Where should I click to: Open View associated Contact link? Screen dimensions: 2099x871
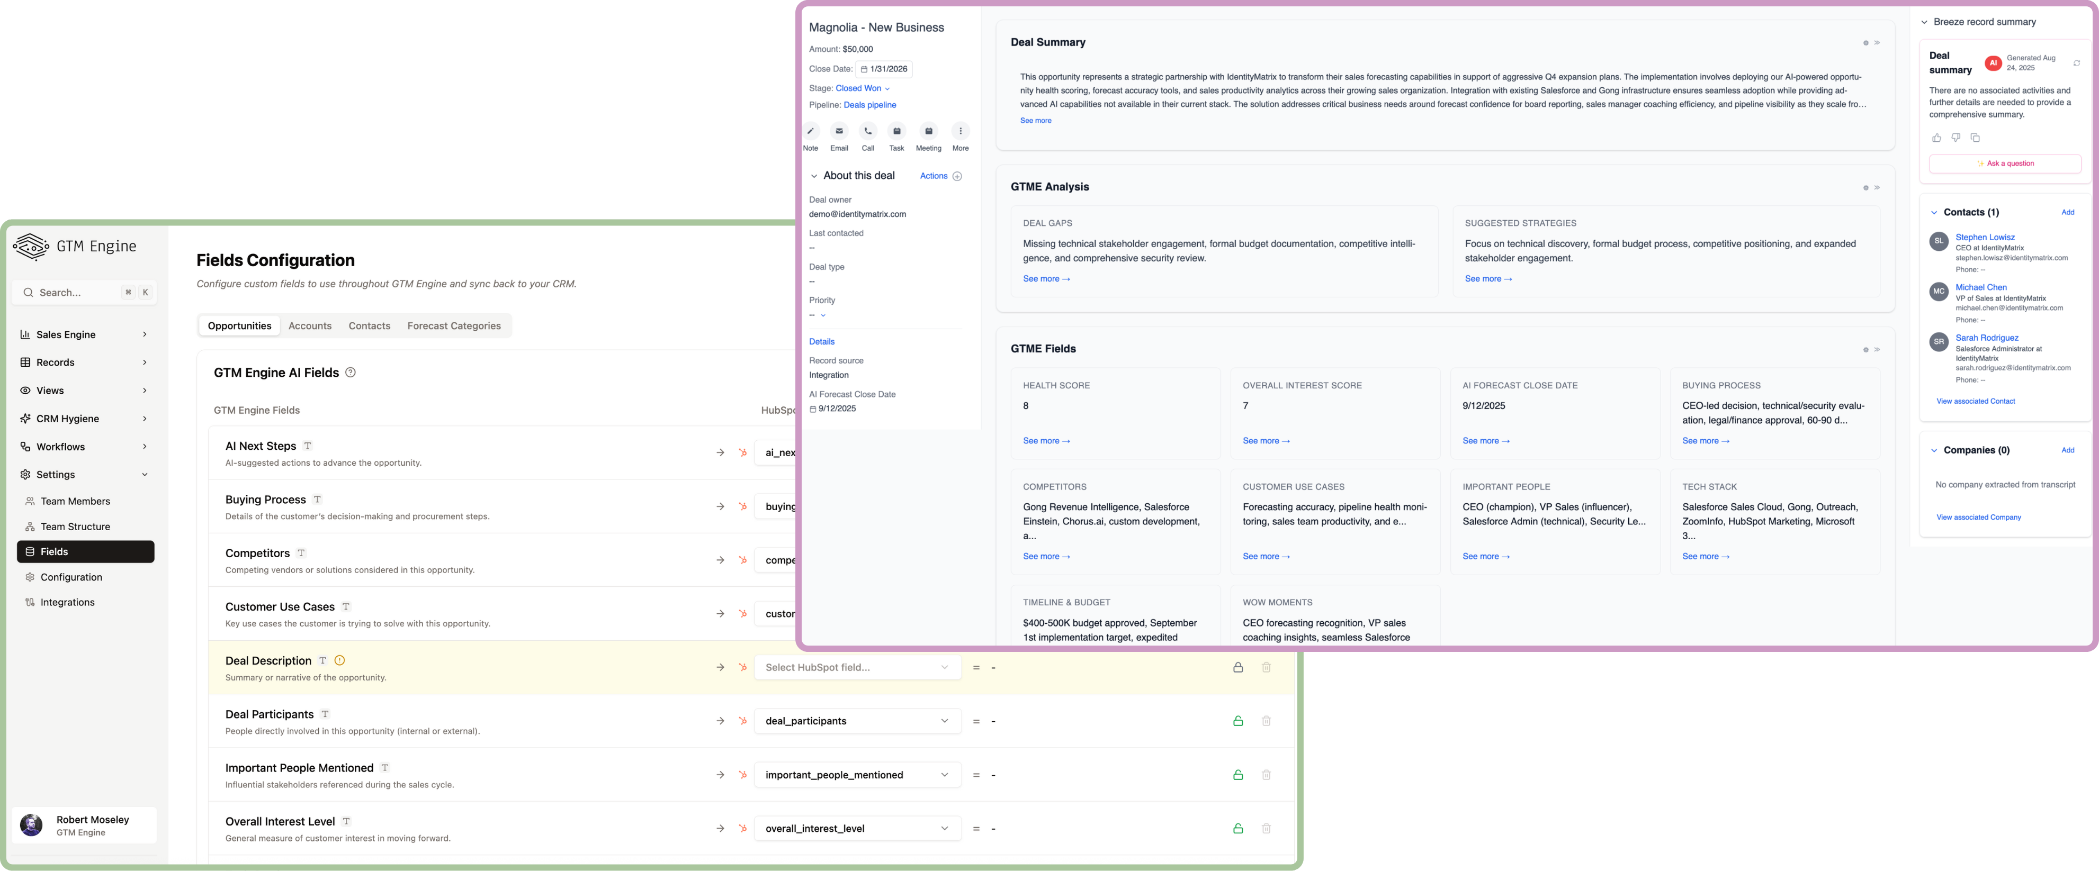coord(1975,401)
